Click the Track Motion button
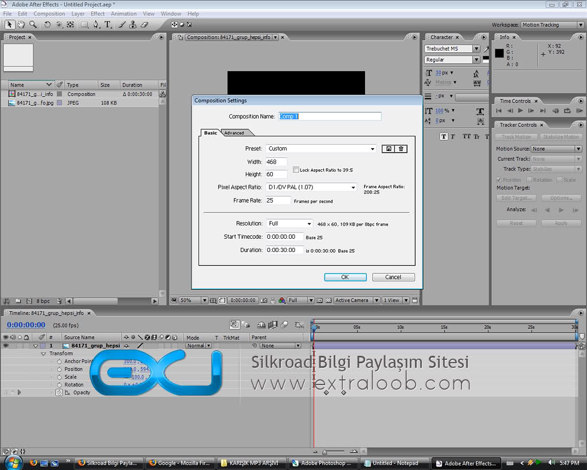587x470 pixels. tap(516, 137)
